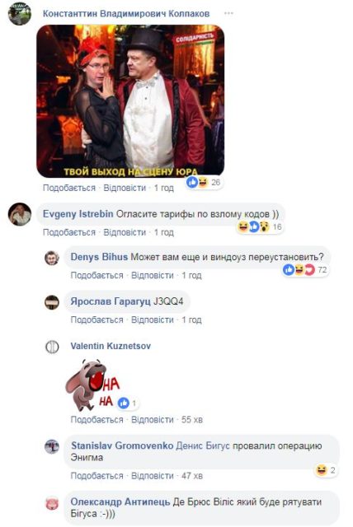
Task: Open the three-dots menu beside Колпаков's name
Action: pos(228,13)
